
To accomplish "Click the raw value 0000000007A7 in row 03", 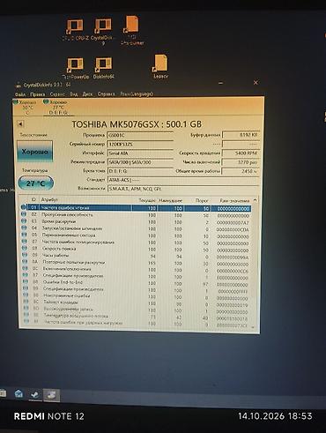I will tap(233, 222).
